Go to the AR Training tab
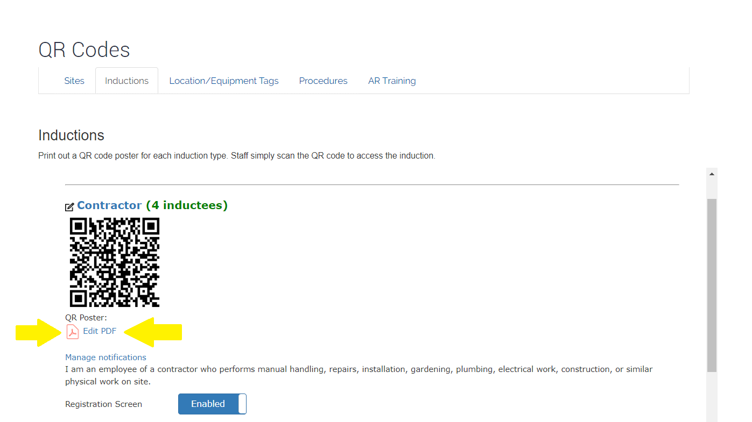The width and height of the screenshot is (752, 422). [392, 81]
